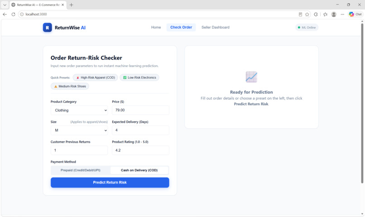
Task: Open a new browser tab
Action: [x=72, y=5]
